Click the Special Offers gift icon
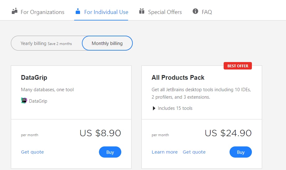 [142, 11]
